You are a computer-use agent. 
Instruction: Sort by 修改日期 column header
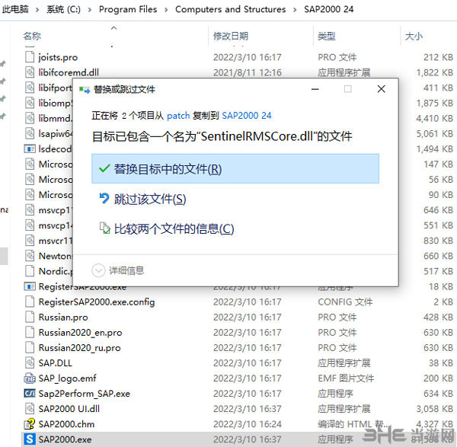231,36
